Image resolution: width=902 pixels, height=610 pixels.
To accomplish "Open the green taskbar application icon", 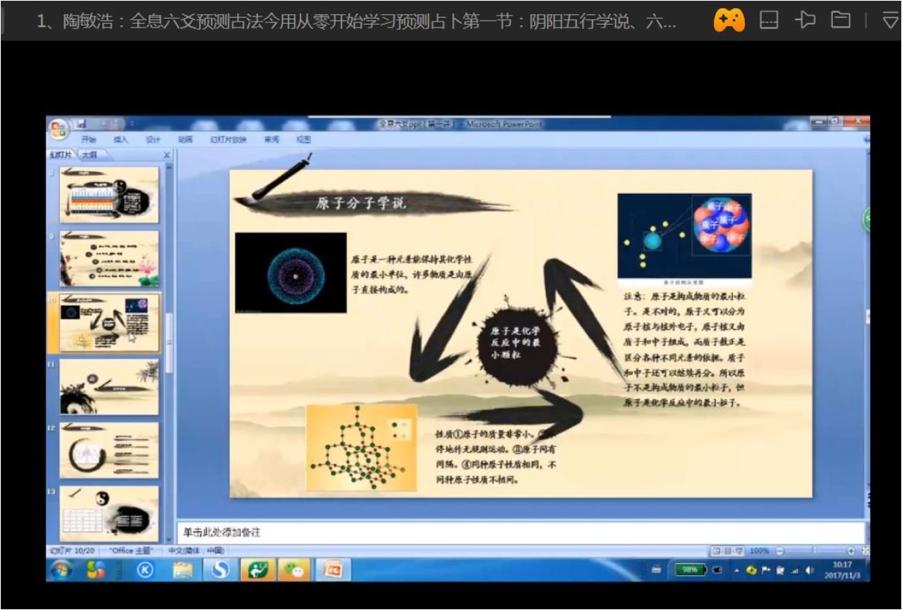I will pos(257,570).
